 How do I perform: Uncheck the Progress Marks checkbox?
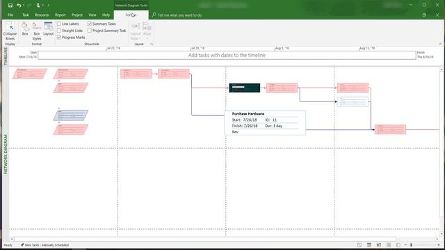[x=59, y=37]
